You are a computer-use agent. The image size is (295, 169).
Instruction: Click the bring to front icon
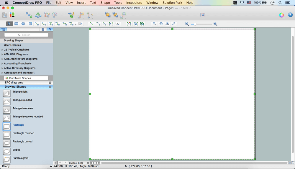point(108,15)
